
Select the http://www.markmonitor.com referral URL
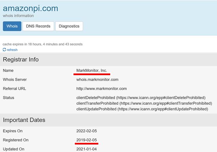[101, 88]
